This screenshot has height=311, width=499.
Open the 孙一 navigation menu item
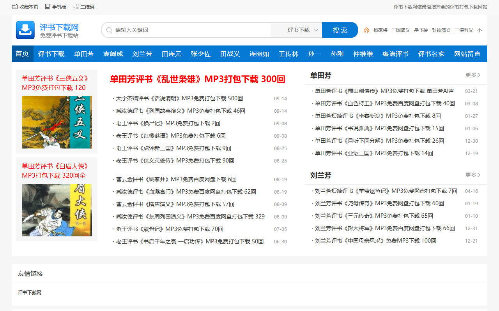click(314, 54)
